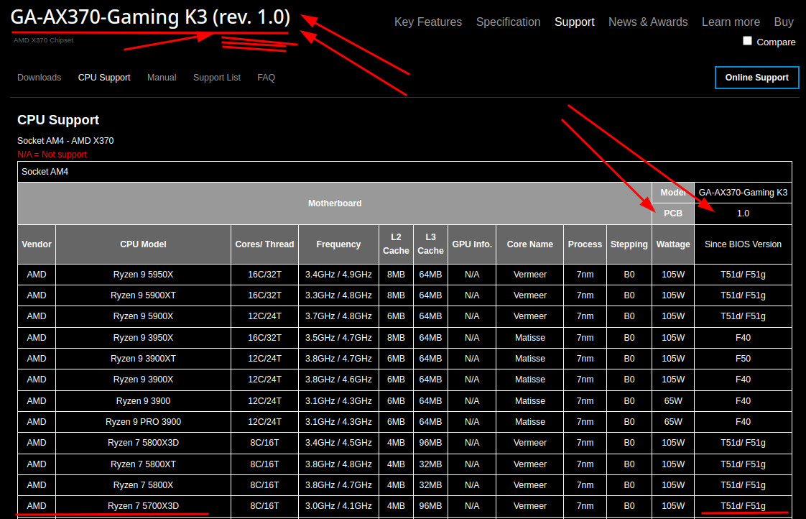
Task: Click the Socket AM4 table title row
Action: (404, 172)
